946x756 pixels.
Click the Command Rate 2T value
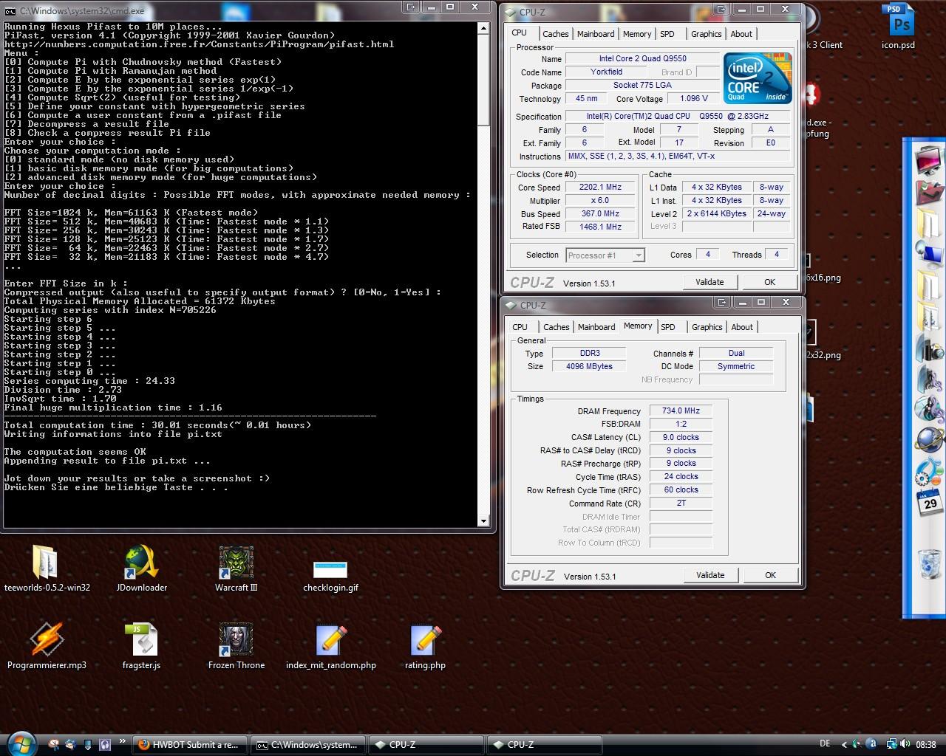tap(681, 504)
